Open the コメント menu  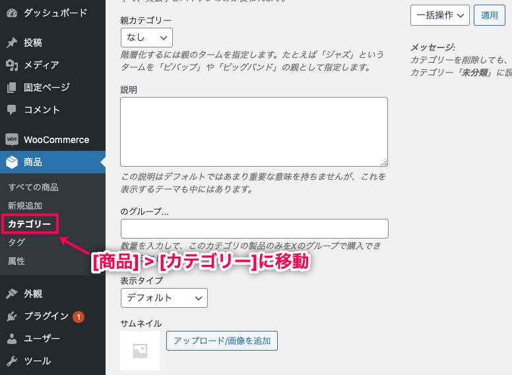click(x=53, y=110)
